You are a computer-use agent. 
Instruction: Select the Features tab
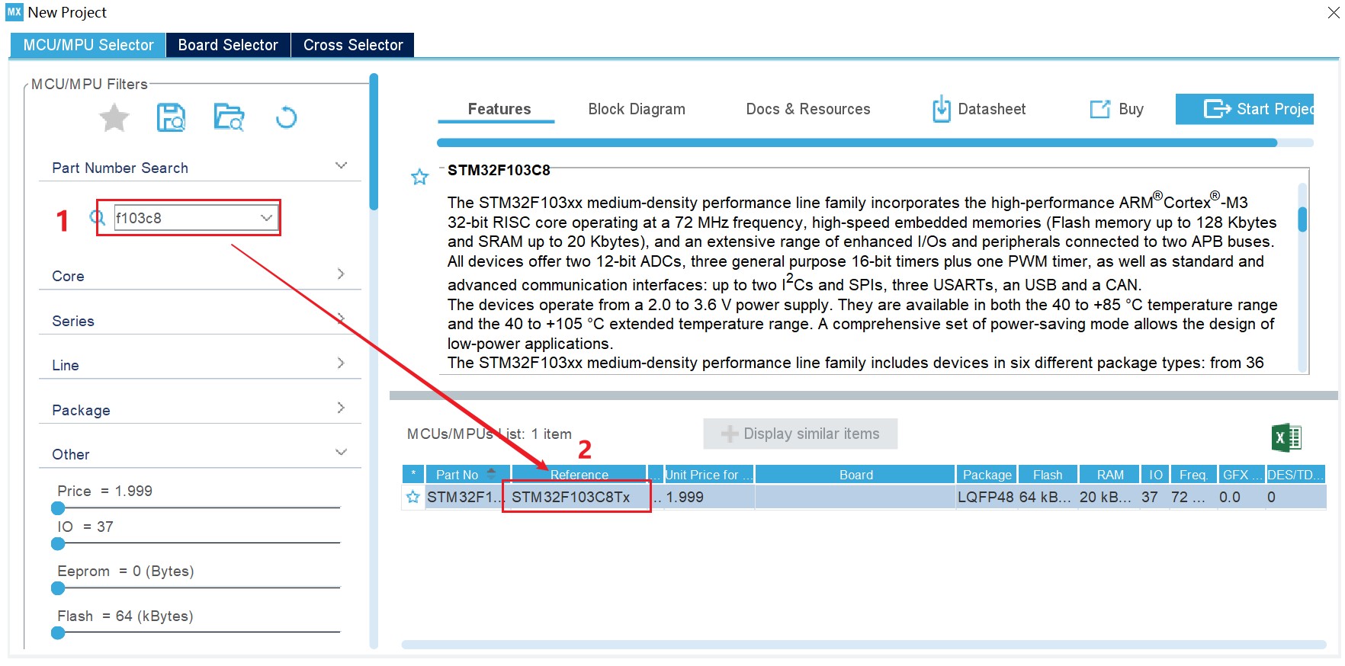(499, 109)
